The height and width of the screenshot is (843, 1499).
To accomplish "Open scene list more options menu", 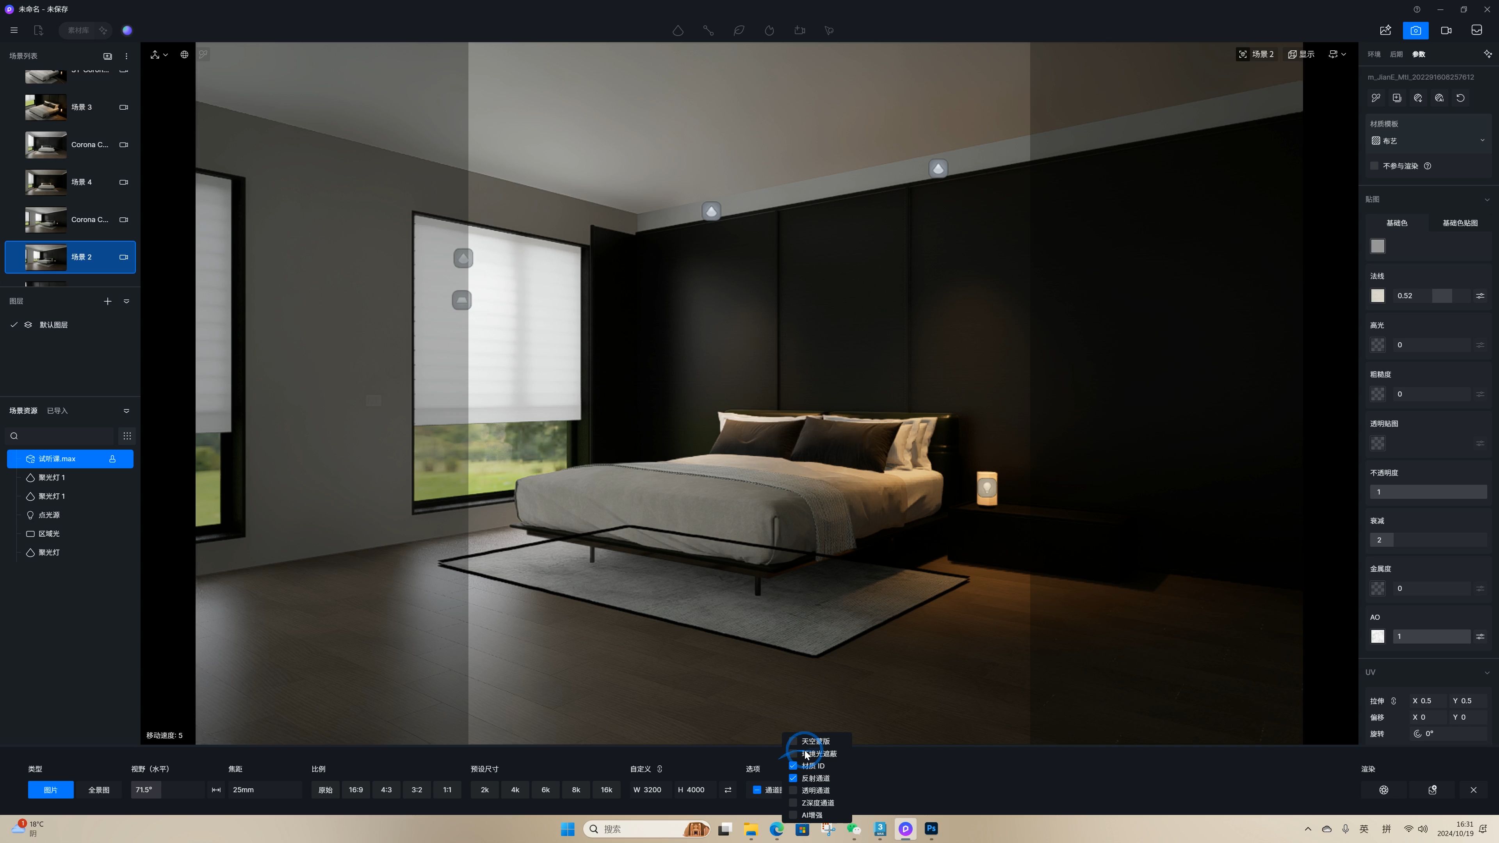I will click(126, 57).
